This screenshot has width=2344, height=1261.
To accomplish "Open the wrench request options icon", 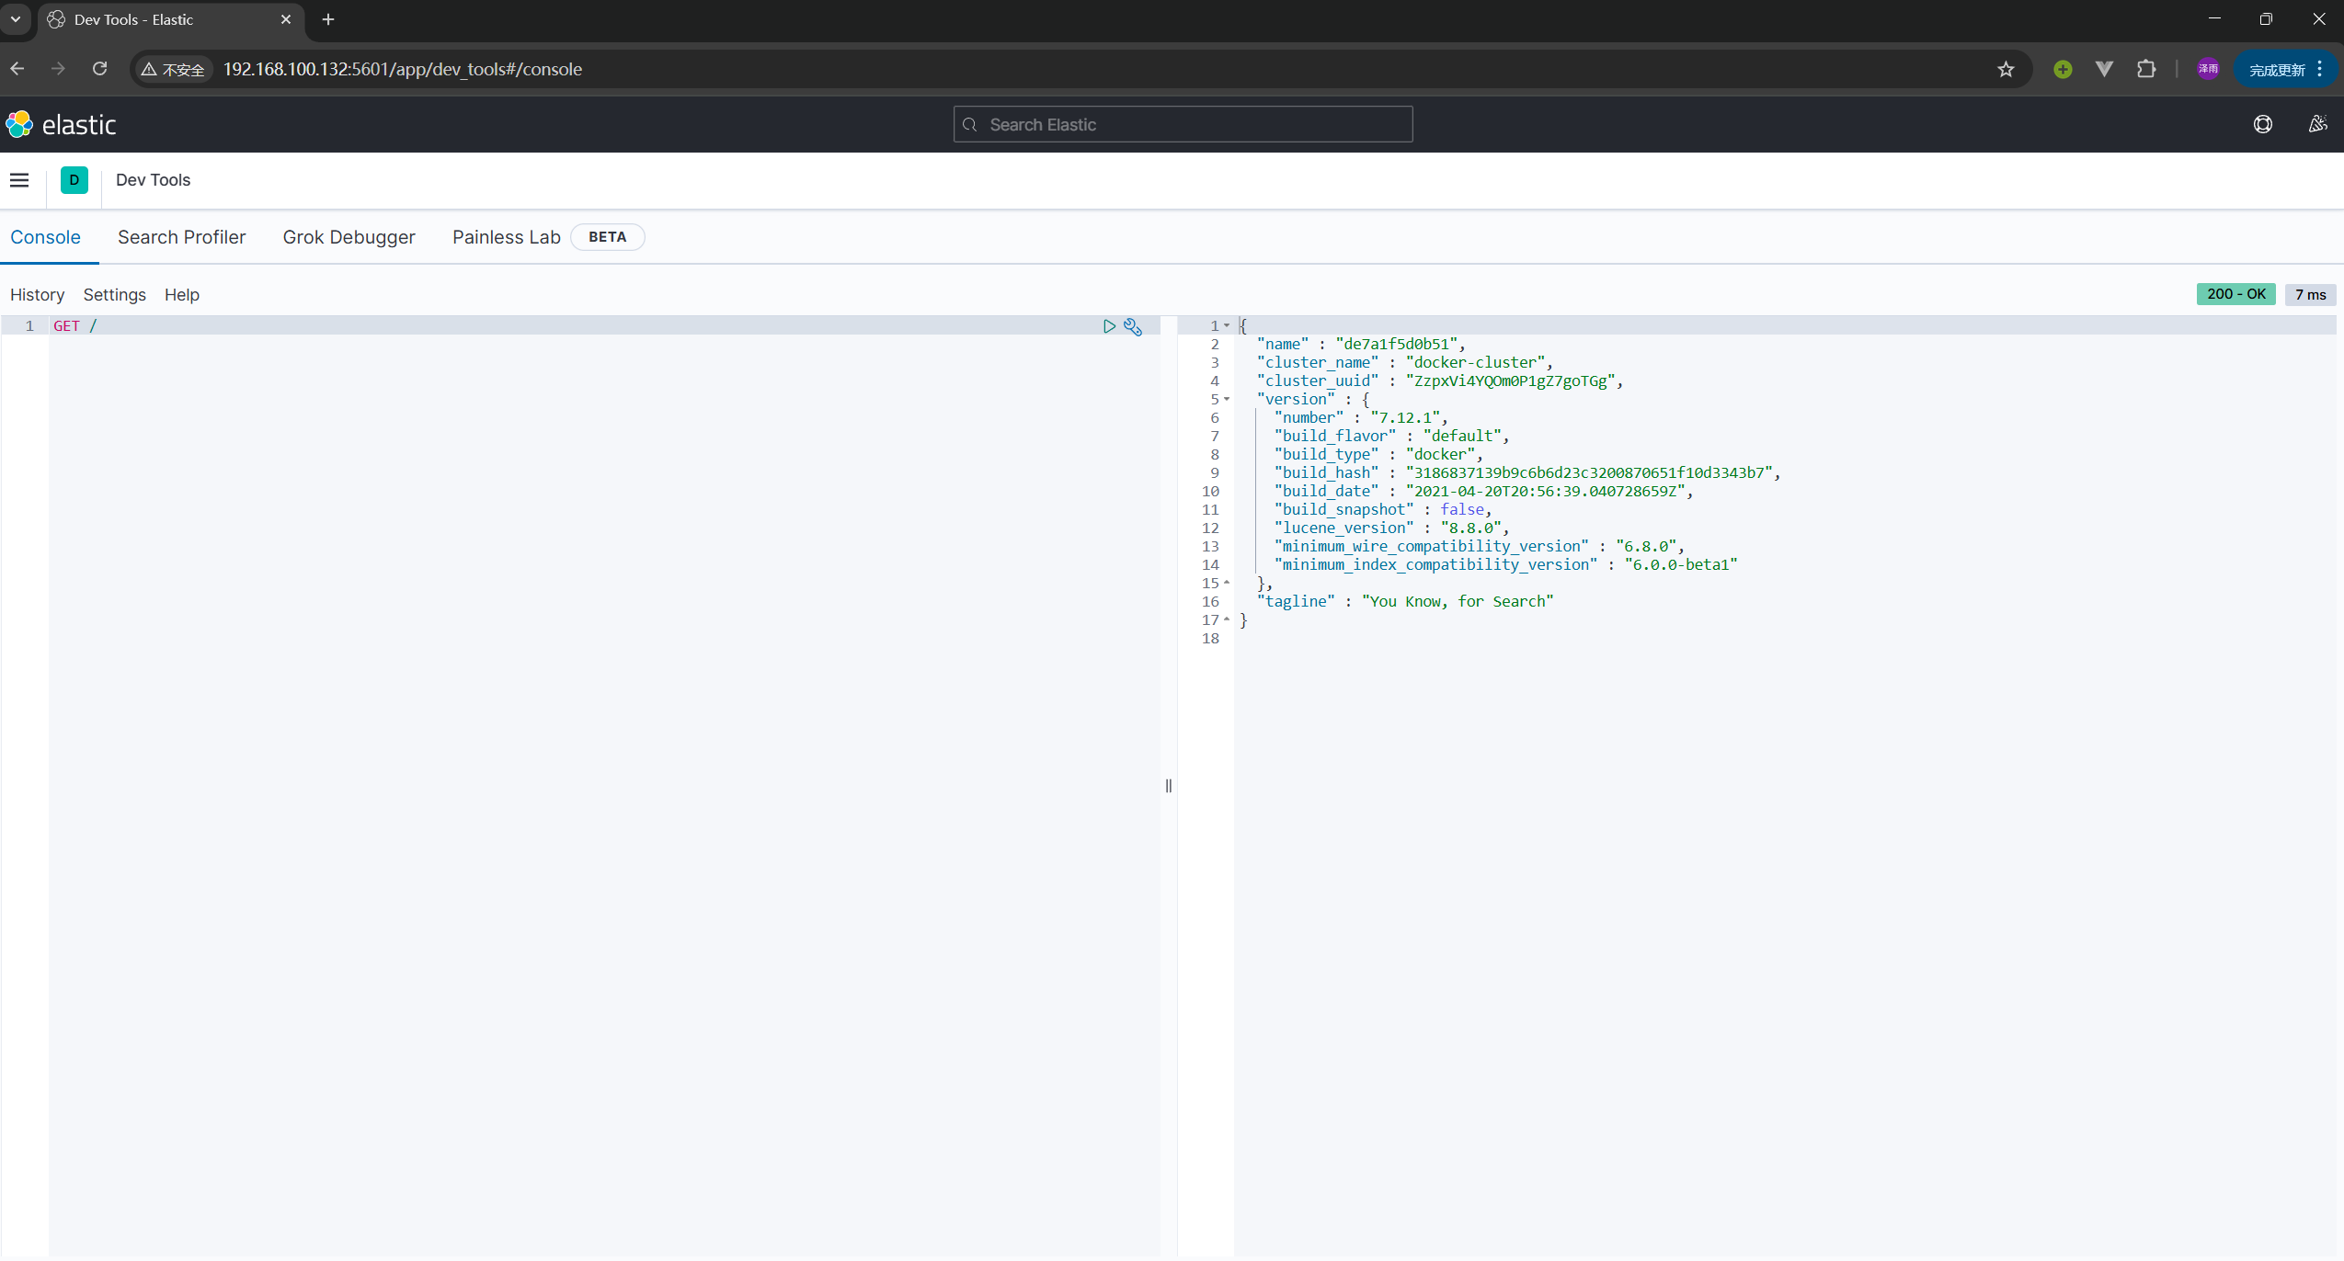I will pyautogui.click(x=1132, y=326).
